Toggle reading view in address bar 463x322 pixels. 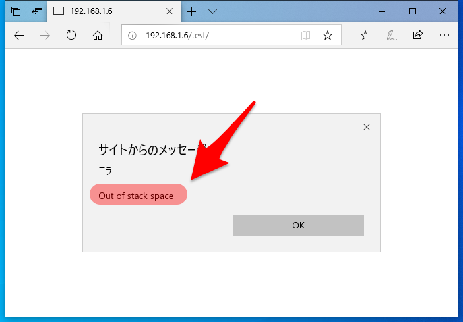pyautogui.click(x=306, y=36)
